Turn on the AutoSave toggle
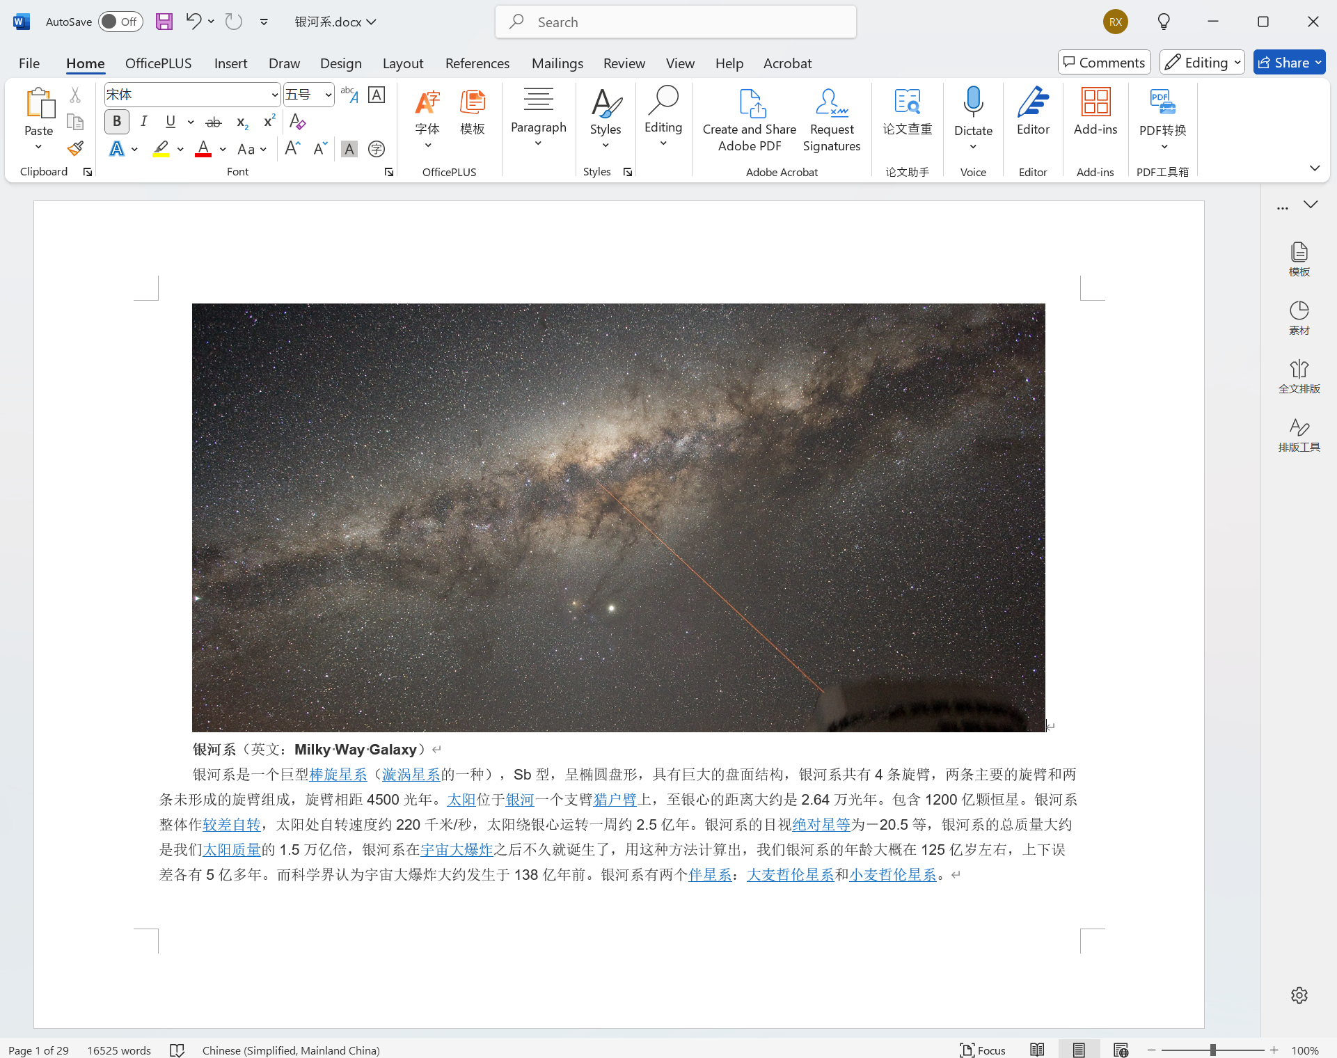 (120, 22)
